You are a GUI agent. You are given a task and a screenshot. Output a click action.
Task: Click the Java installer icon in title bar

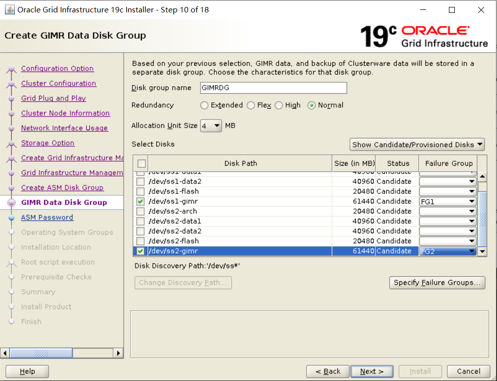pos(10,10)
